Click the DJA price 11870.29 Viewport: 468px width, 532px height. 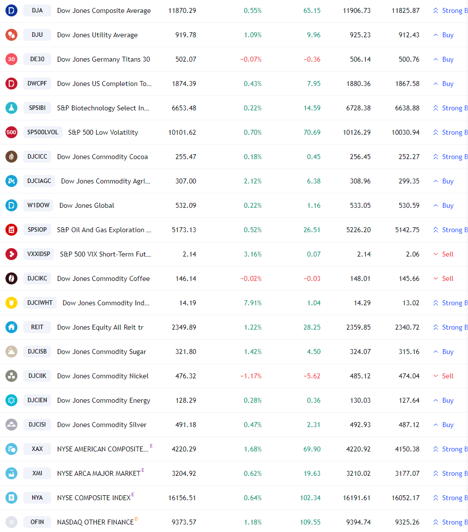[182, 10]
